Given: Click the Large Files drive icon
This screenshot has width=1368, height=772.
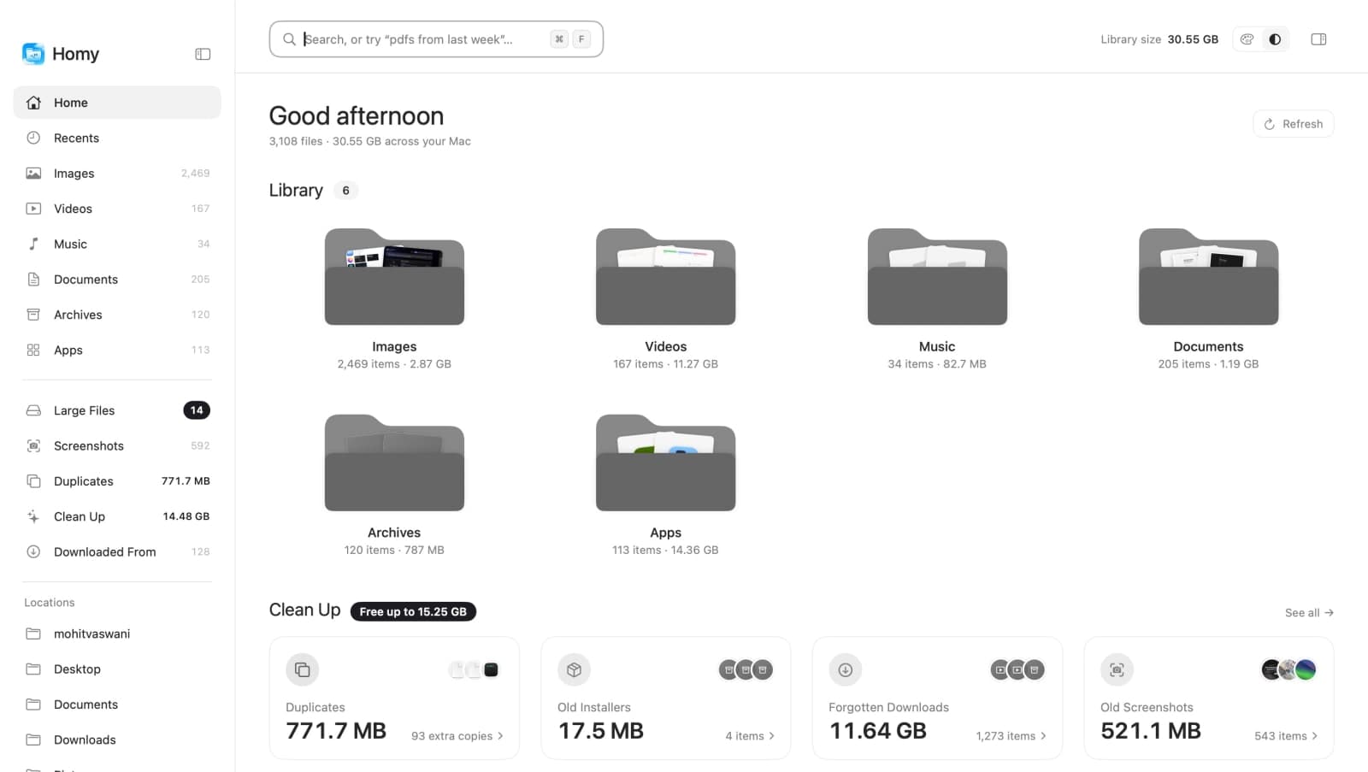Looking at the screenshot, I should (33, 410).
